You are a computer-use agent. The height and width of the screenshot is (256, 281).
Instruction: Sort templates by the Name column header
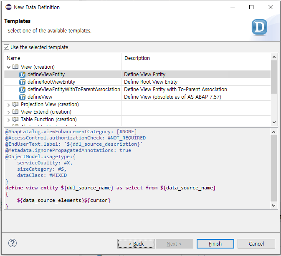[63, 58]
